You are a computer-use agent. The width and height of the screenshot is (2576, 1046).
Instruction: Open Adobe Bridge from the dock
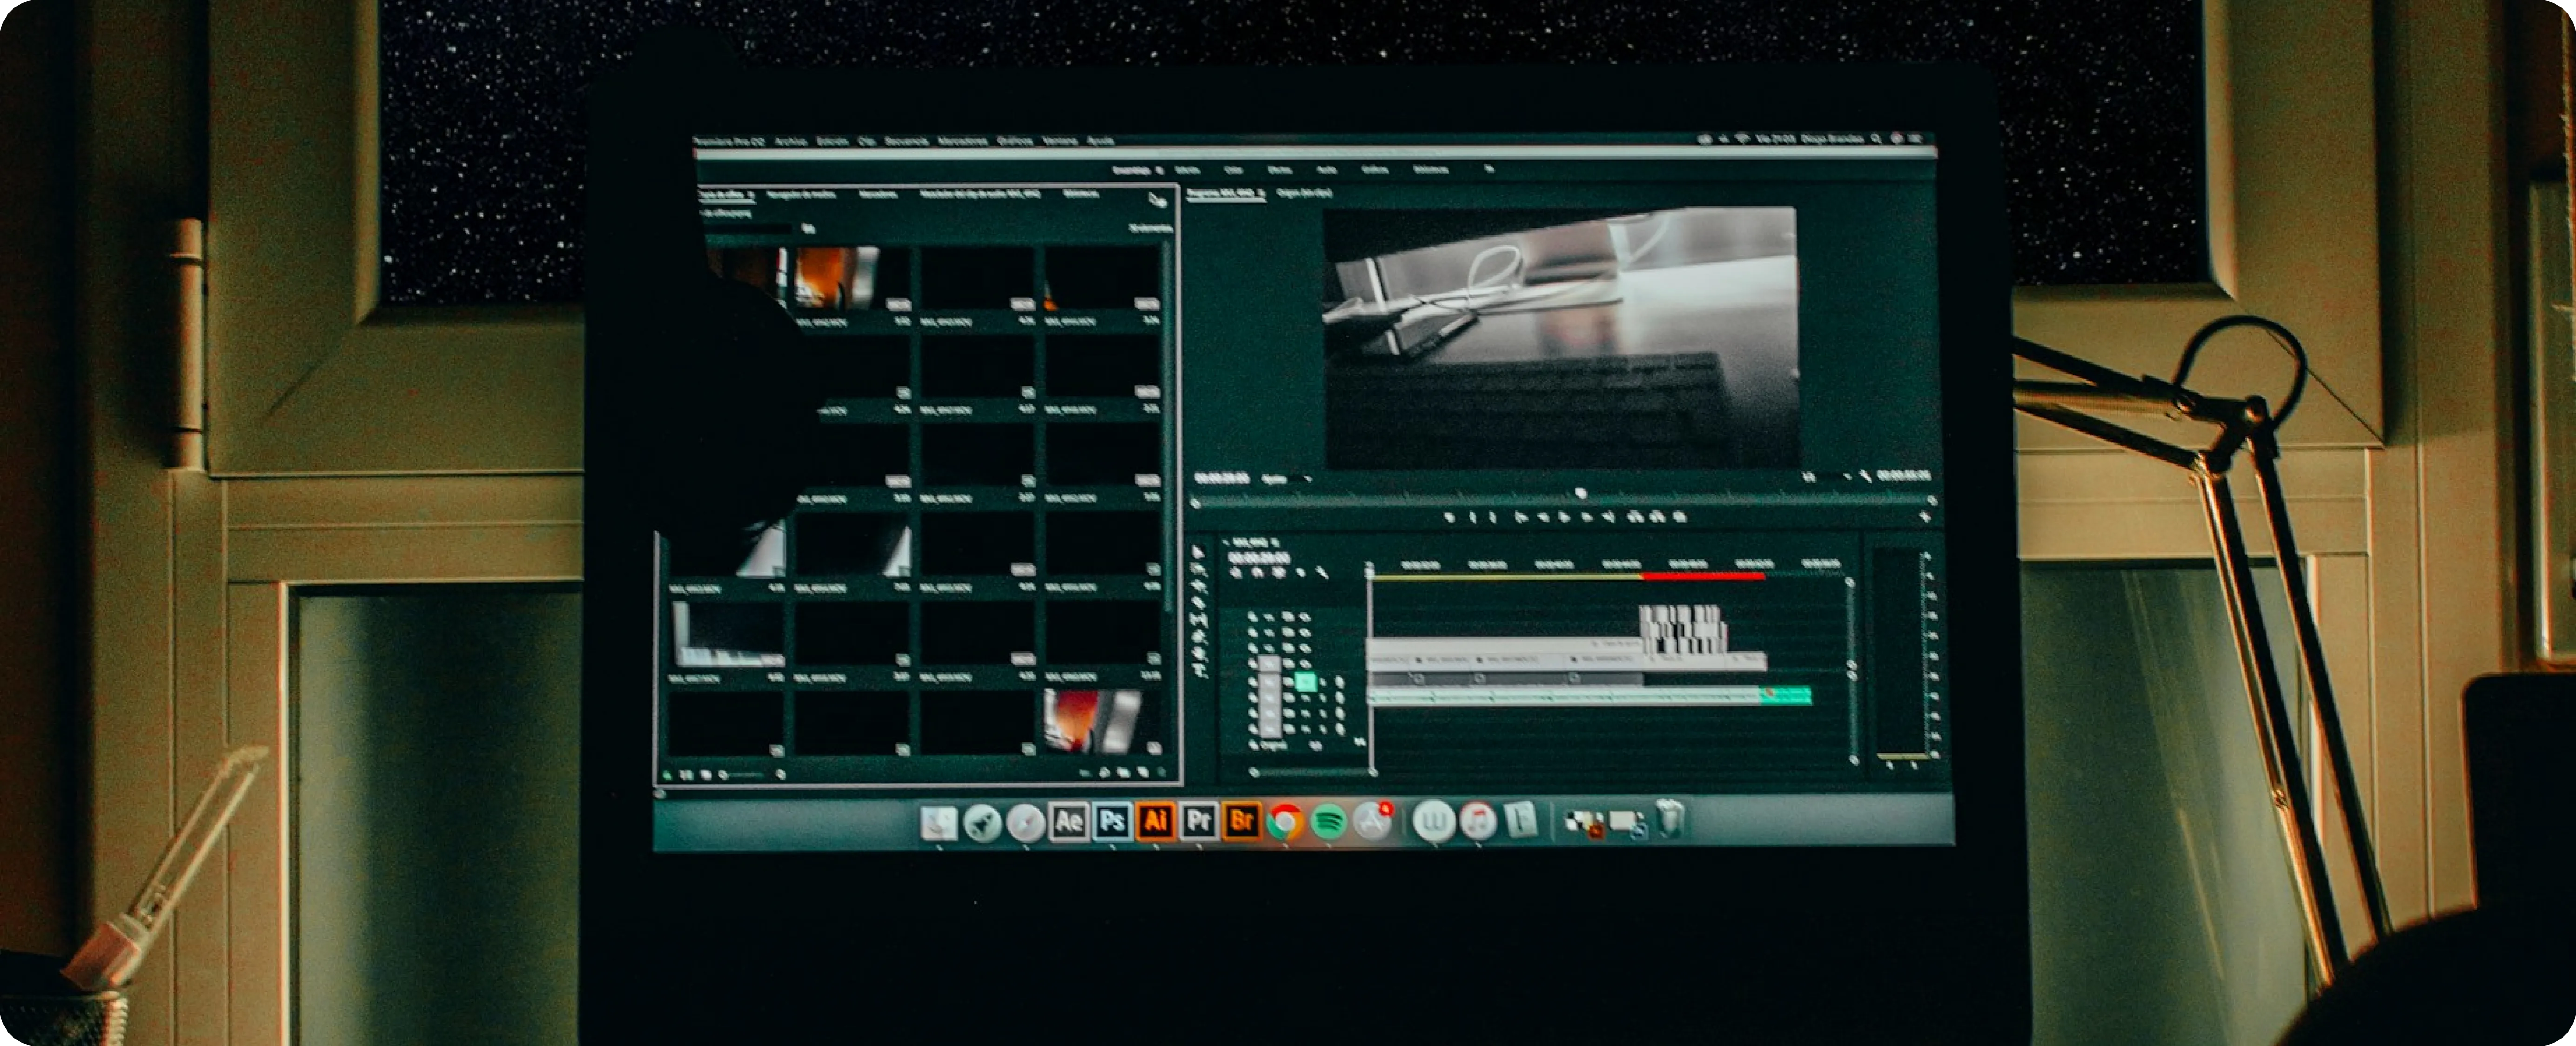tap(1241, 821)
